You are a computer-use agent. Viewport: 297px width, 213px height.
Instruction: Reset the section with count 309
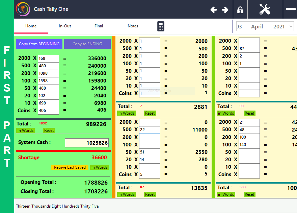(249, 194)
